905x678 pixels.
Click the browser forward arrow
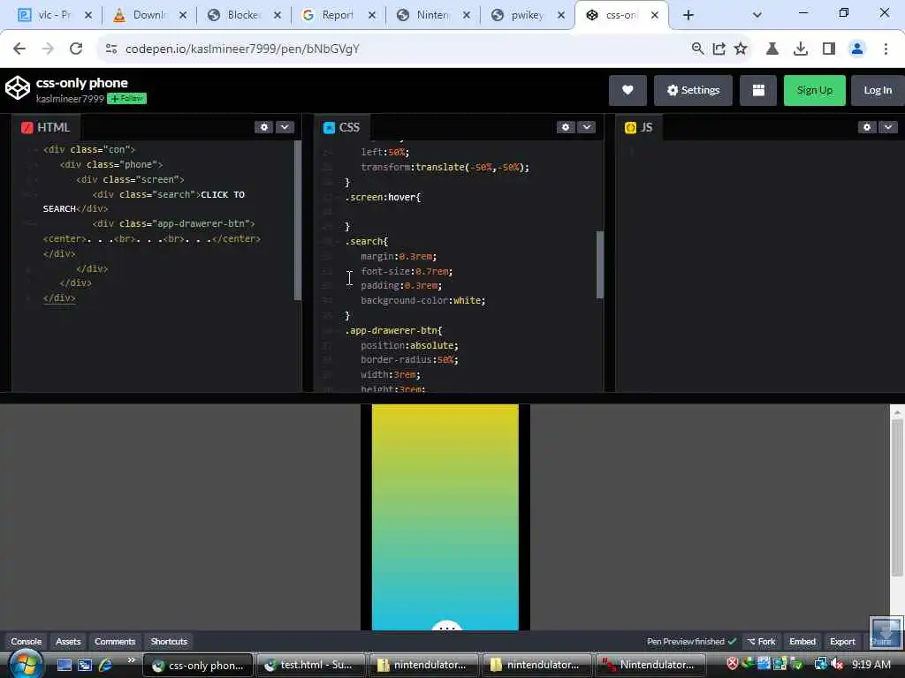tap(48, 49)
